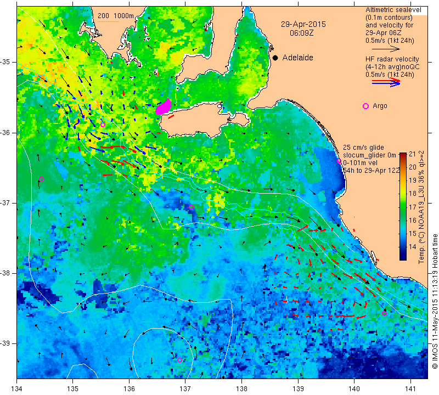439x395 pixels.
Task: Click the black altimetric velocity legend arrow
Action: 386,49
